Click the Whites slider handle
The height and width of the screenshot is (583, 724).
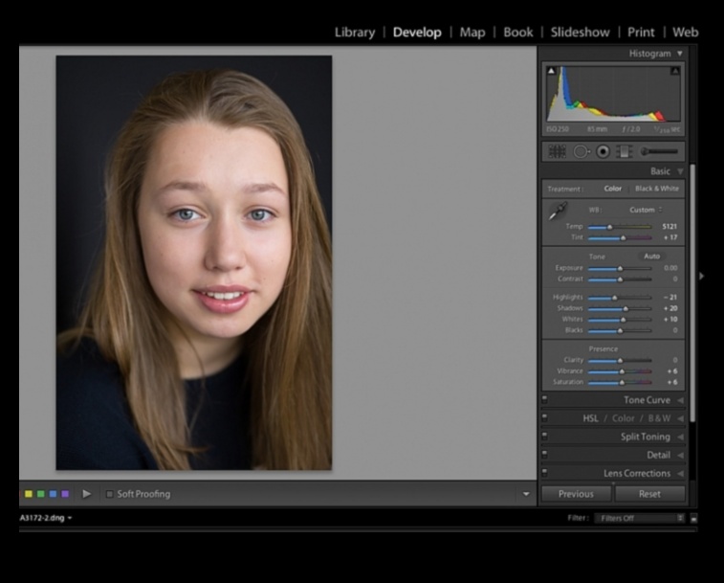pos(624,320)
